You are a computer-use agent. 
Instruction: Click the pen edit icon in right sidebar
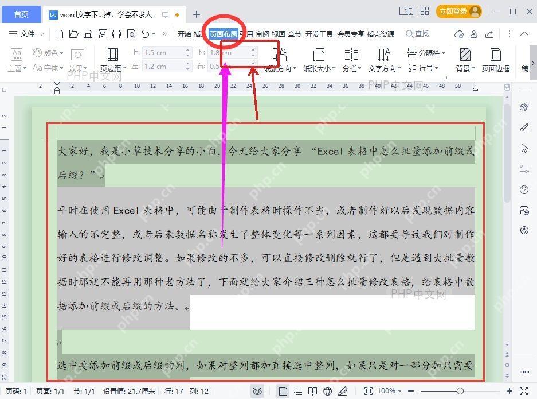click(x=524, y=127)
